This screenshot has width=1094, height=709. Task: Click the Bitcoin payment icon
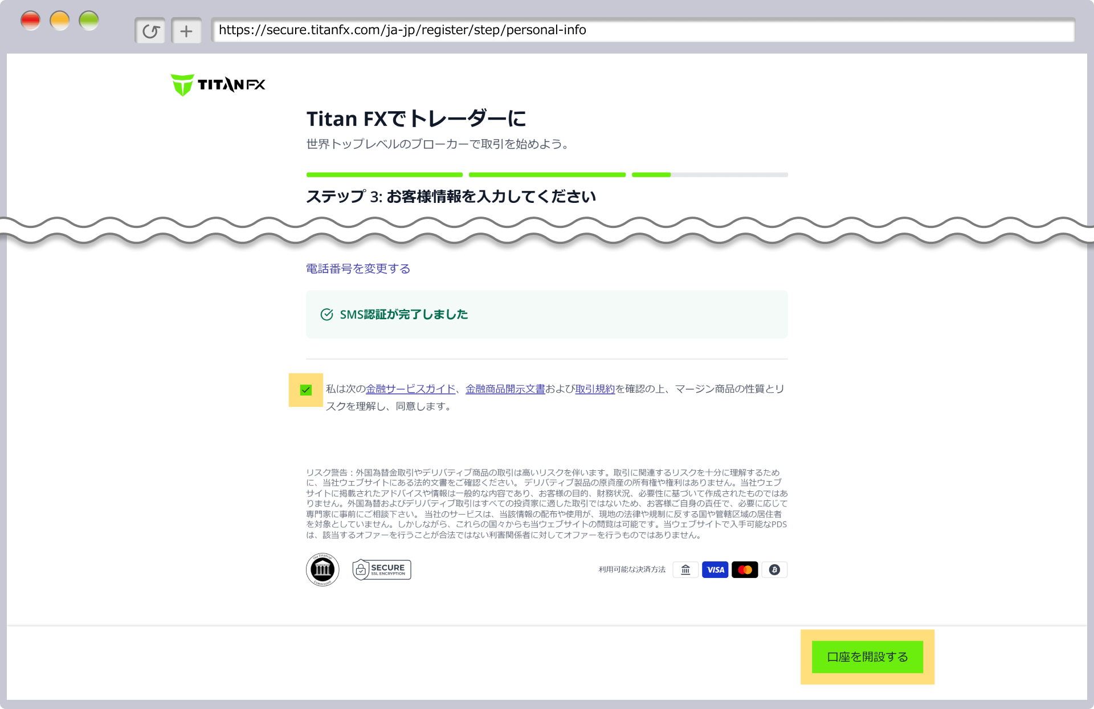(x=774, y=569)
